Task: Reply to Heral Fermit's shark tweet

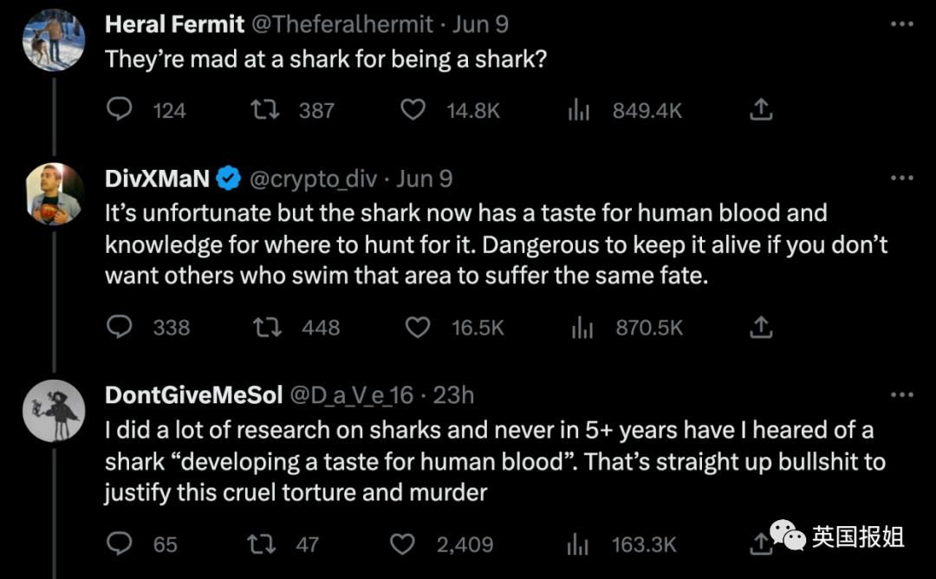Action: tap(120, 110)
